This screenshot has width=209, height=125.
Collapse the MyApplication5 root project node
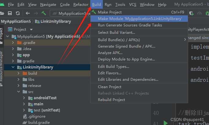(8, 36)
